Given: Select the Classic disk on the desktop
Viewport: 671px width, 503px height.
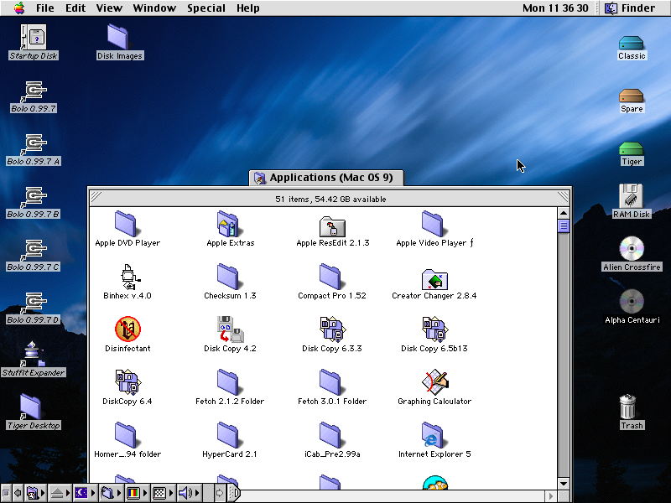Looking at the screenshot, I should pyautogui.click(x=632, y=44).
